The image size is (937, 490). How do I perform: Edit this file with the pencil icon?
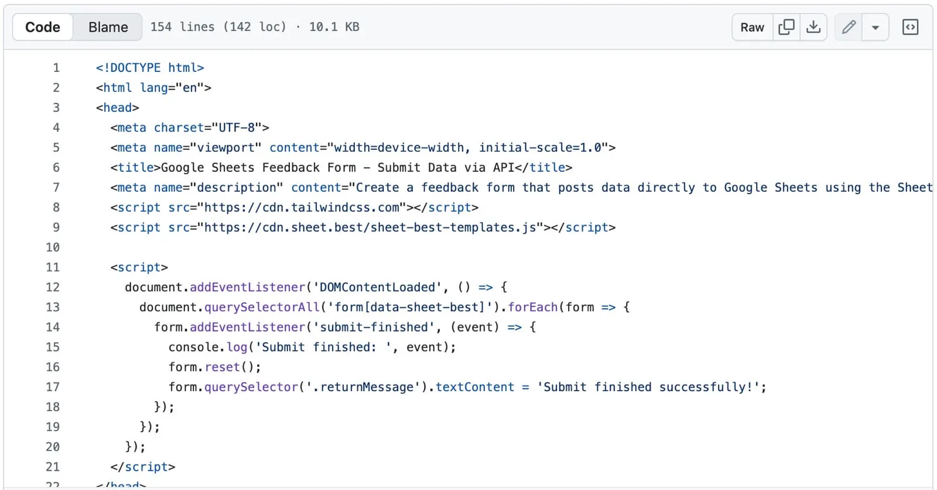tap(849, 27)
